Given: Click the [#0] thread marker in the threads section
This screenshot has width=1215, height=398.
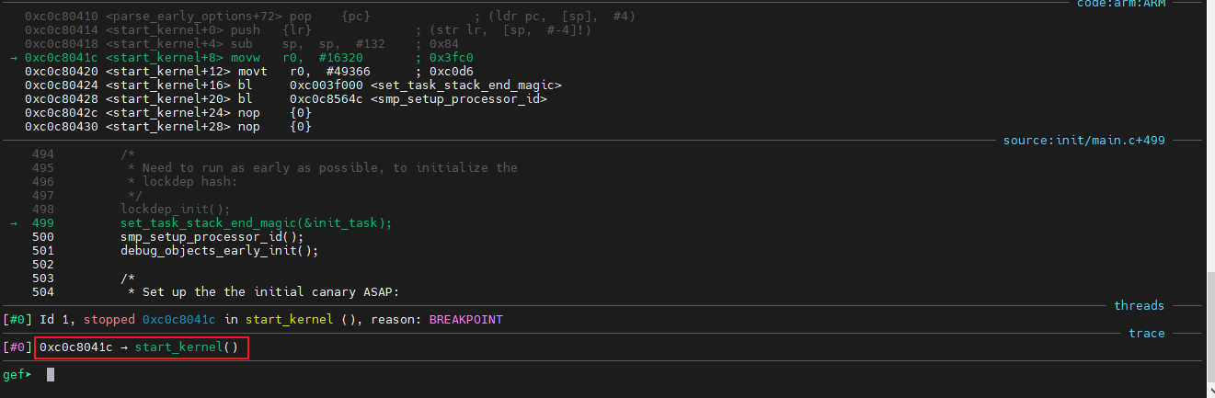Looking at the screenshot, I should tap(17, 320).
